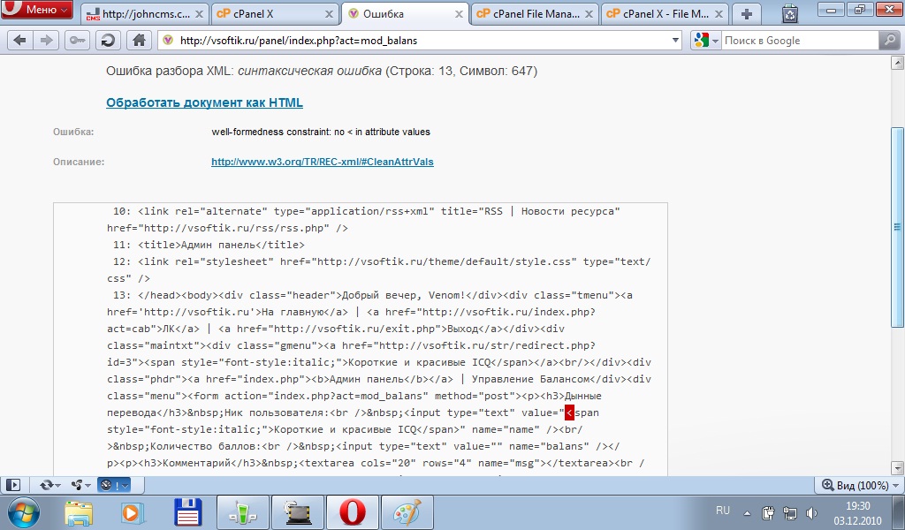Open the Opera Link sync status menu
Viewport: 905px width, 530px height.
(x=50, y=485)
